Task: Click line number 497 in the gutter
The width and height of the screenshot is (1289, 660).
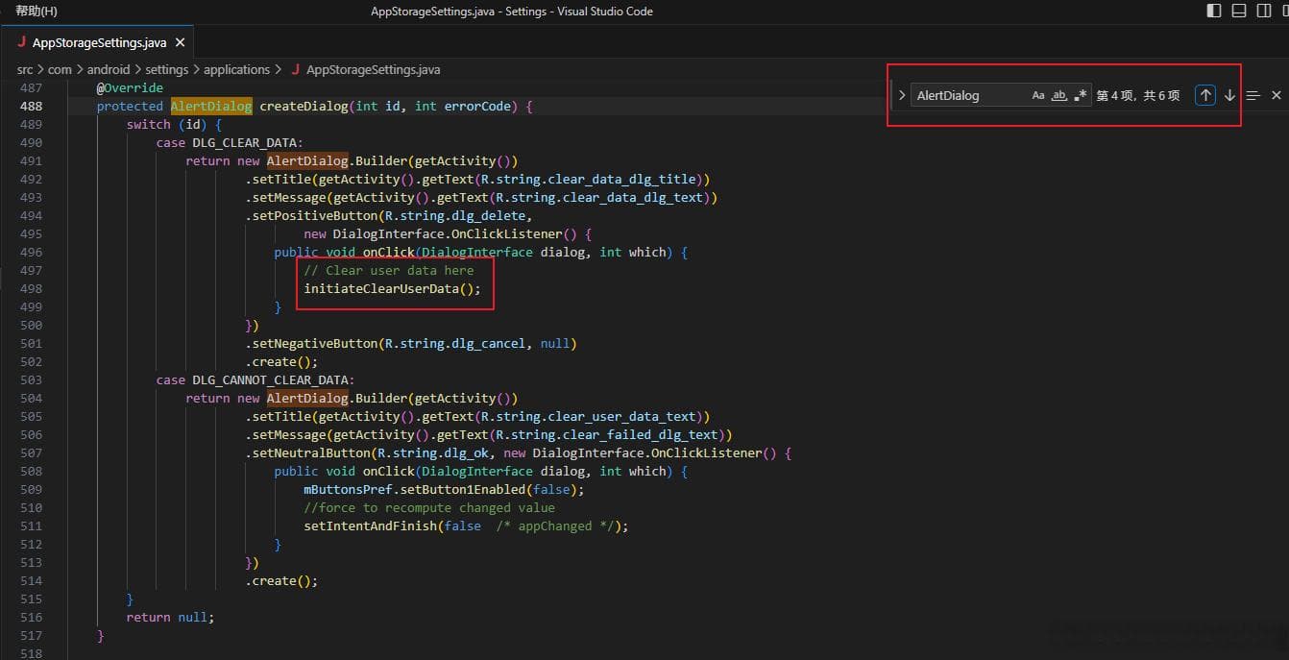Action: point(31,270)
